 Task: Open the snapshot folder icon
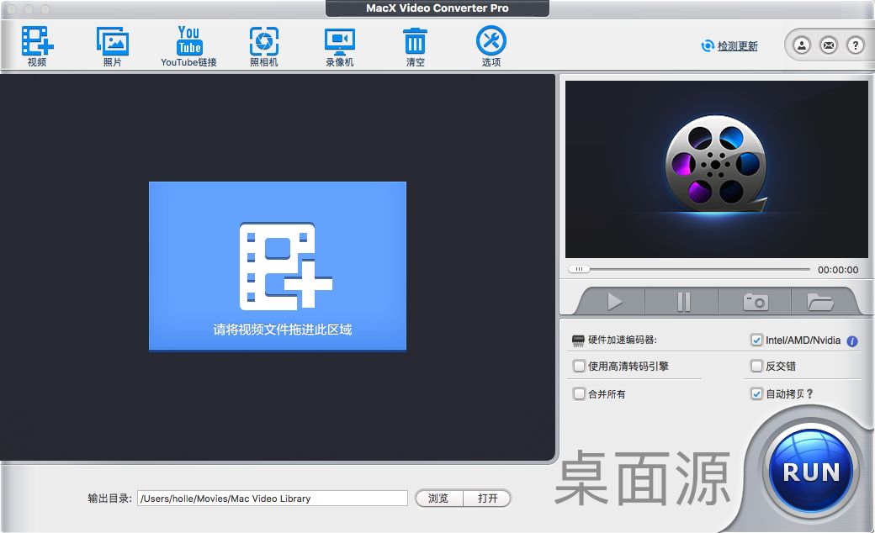[820, 302]
